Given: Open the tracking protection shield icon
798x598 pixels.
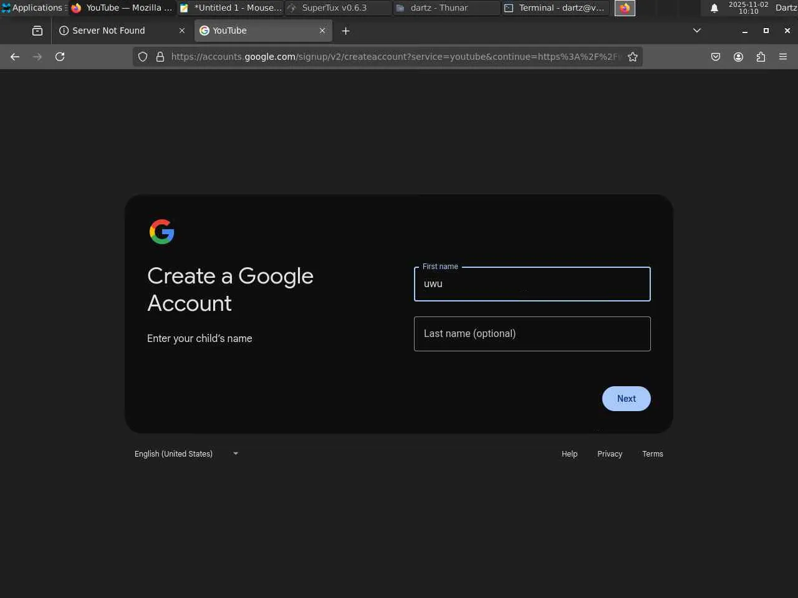Looking at the screenshot, I should [x=143, y=57].
